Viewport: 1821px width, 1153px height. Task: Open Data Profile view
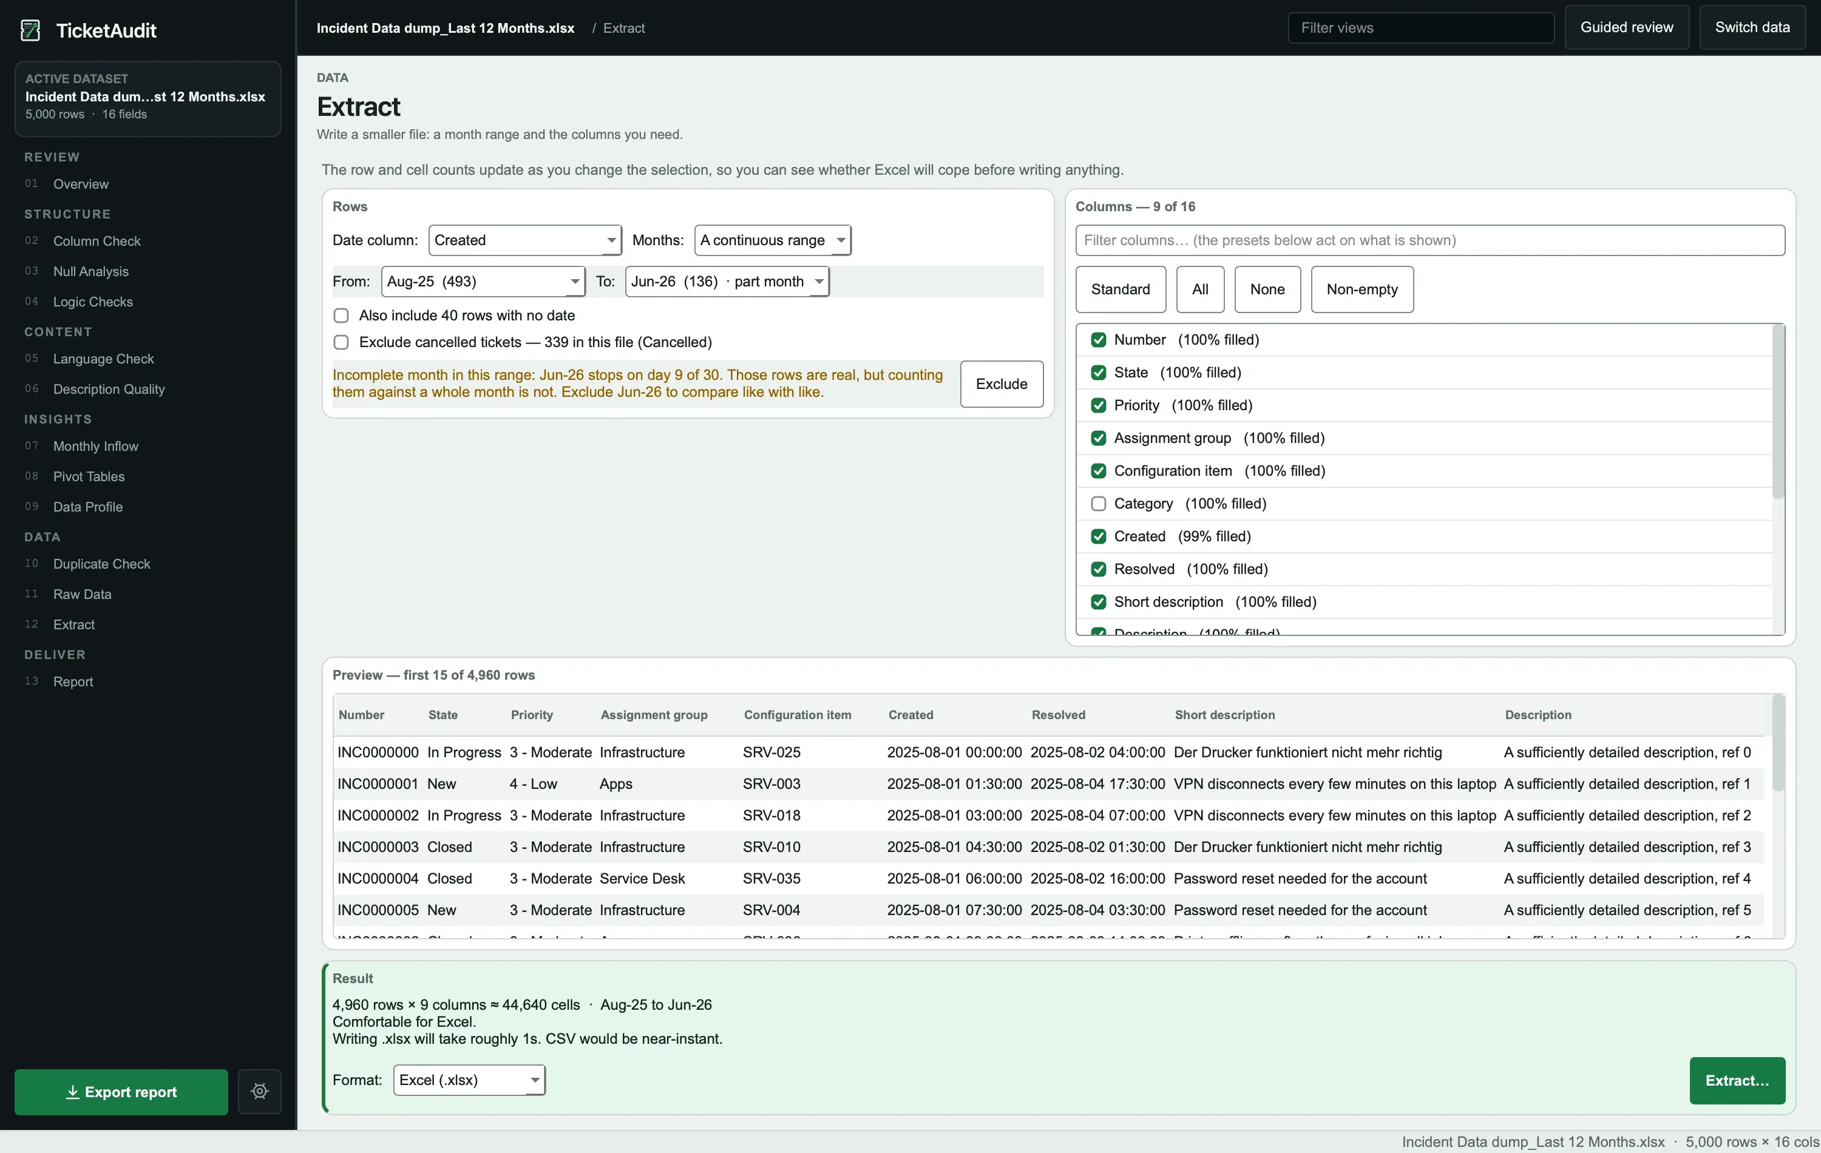point(88,507)
